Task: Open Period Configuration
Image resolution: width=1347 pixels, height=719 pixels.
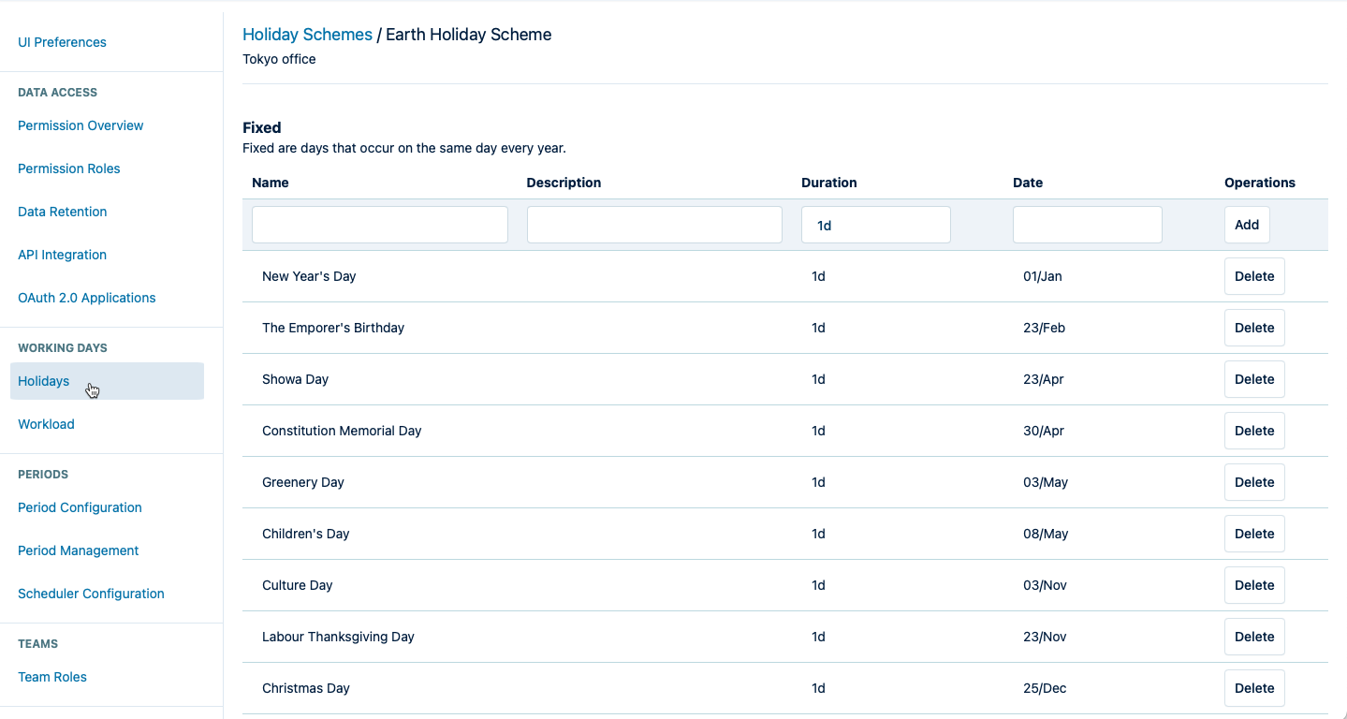Action: point(80,507)
